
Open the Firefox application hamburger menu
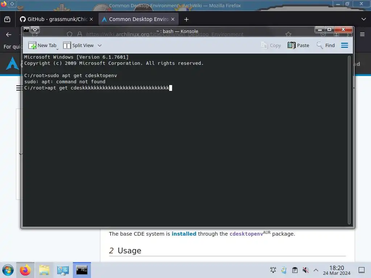pos(362,34)
